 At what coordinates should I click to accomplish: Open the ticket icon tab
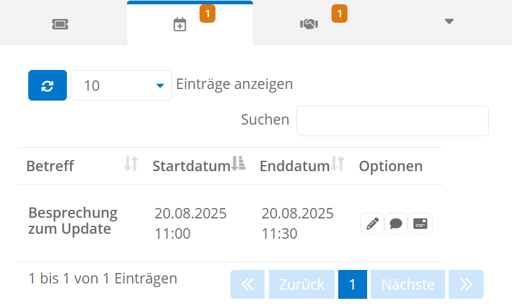click(x=60, y=23)
